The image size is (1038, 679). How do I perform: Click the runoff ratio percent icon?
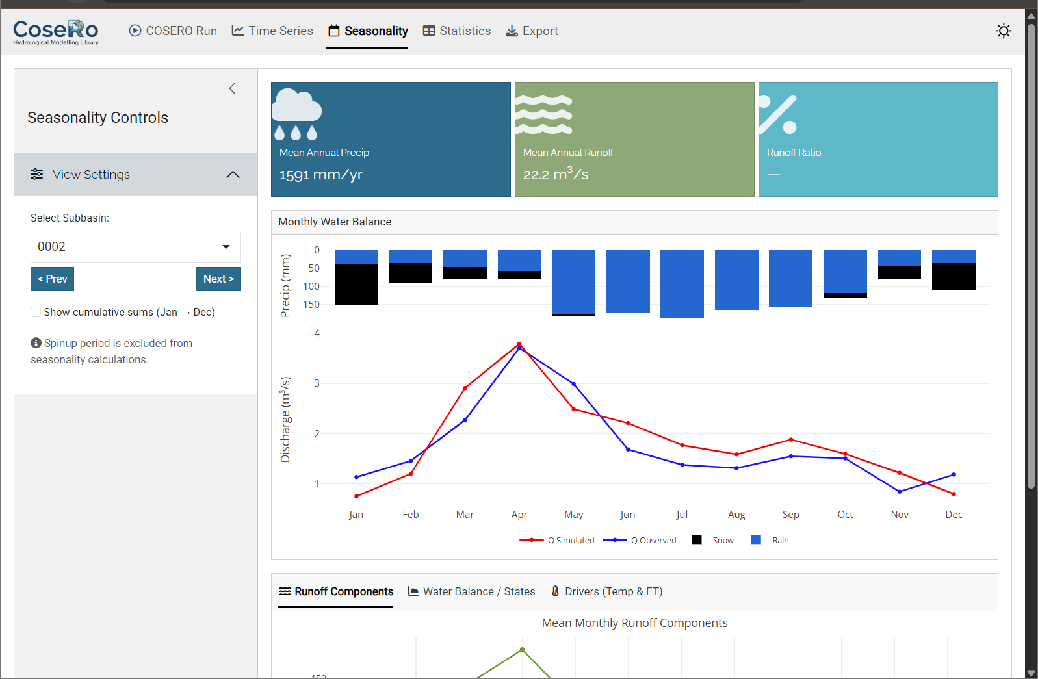point(777,114)
